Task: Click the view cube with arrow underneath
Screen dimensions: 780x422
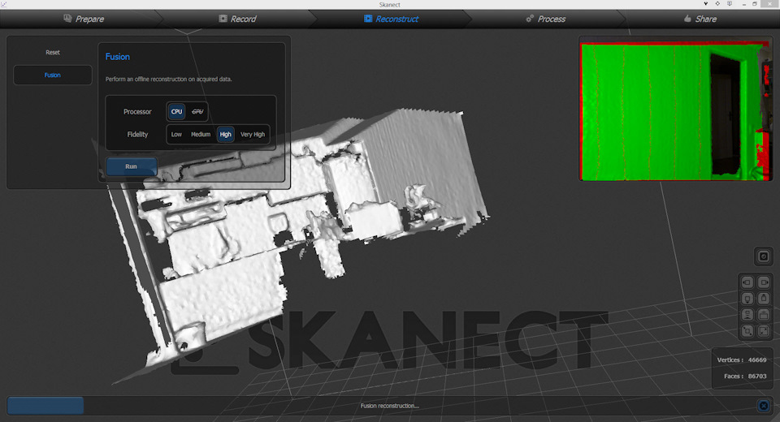Action: tap(747, 299)
